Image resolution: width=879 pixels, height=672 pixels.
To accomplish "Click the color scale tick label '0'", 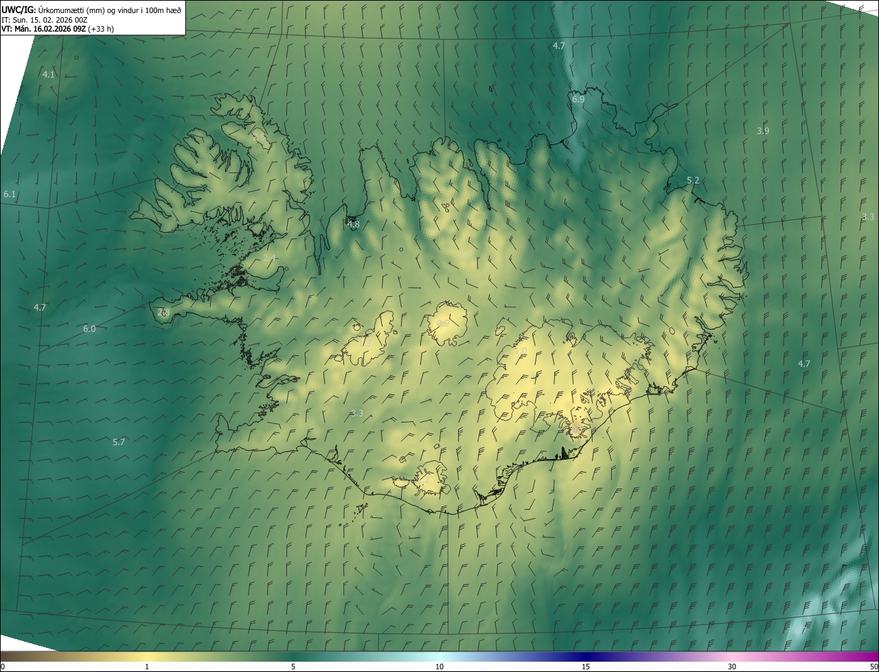I will tap(3, 667).
